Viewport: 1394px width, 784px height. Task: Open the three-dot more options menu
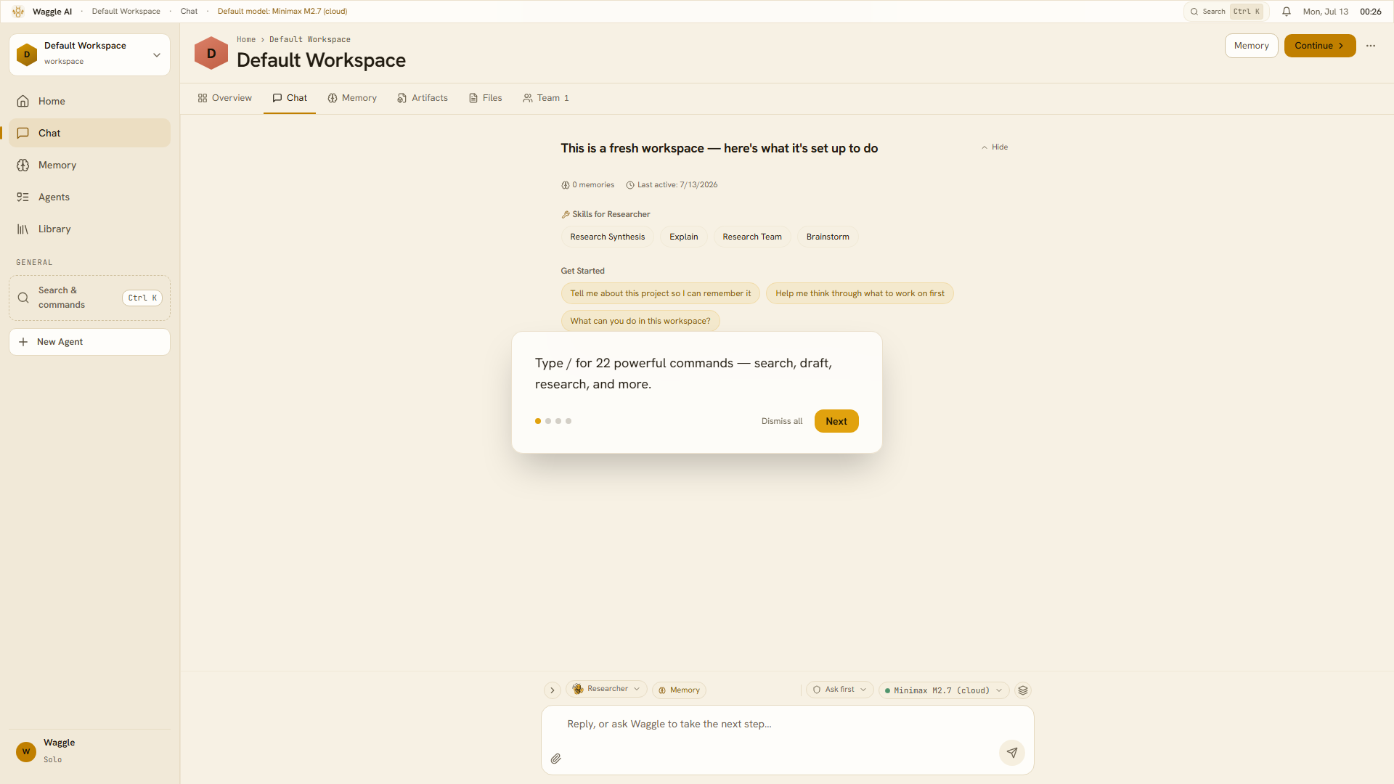click(1371, 46)
